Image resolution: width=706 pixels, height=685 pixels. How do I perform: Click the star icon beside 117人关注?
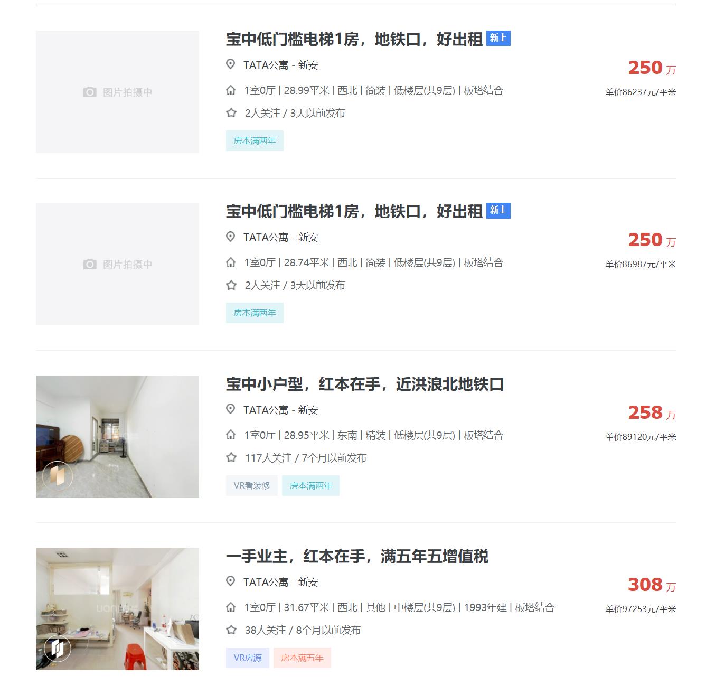click(x=231, y=458)
